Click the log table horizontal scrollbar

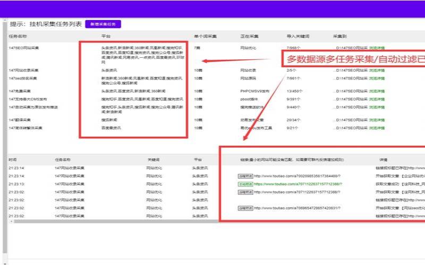116,221
